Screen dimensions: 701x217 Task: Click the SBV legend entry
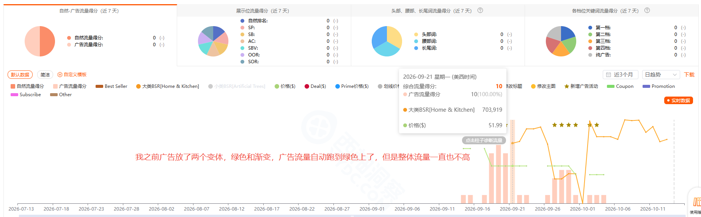click(x=250, y=48)
